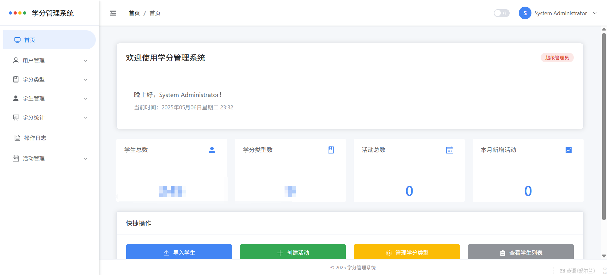Click the person icon for 学生管理

point(16,98)
